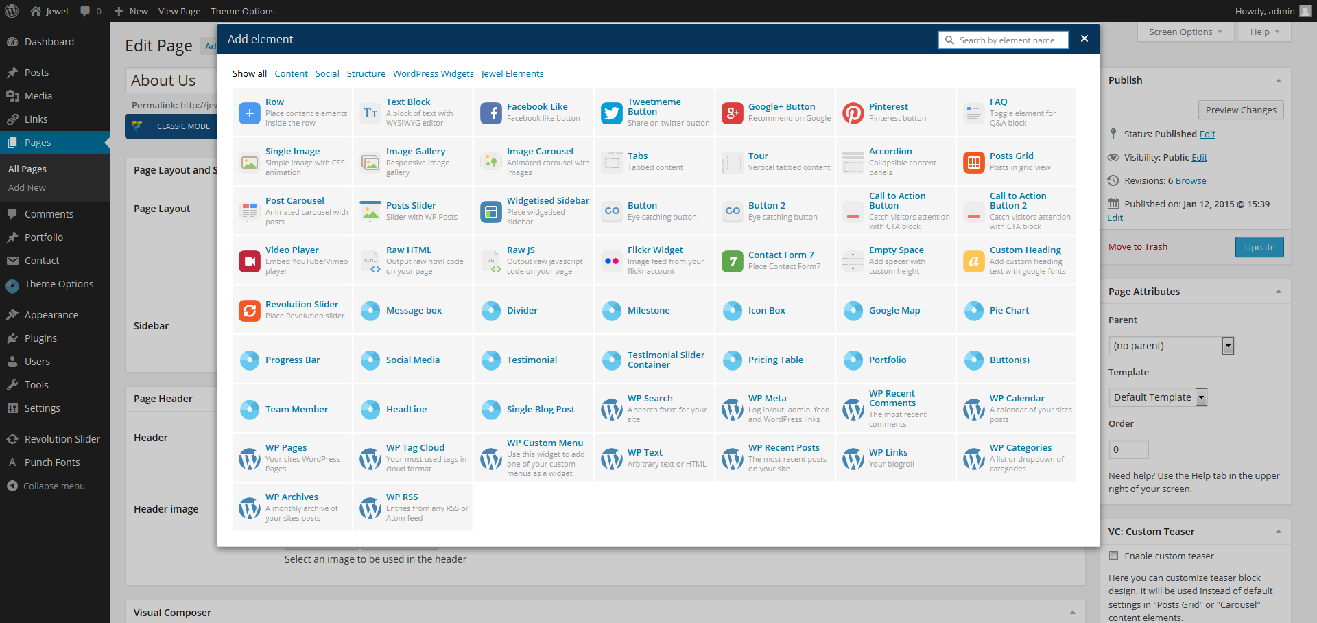
Task: Filter elements by WordPress Widgets
Action: (434, 73)
